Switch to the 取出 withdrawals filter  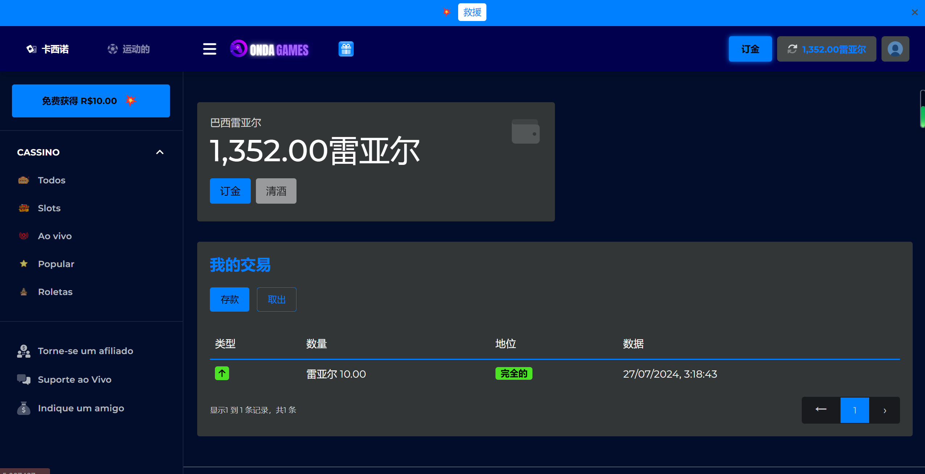[x=277, y=299]
